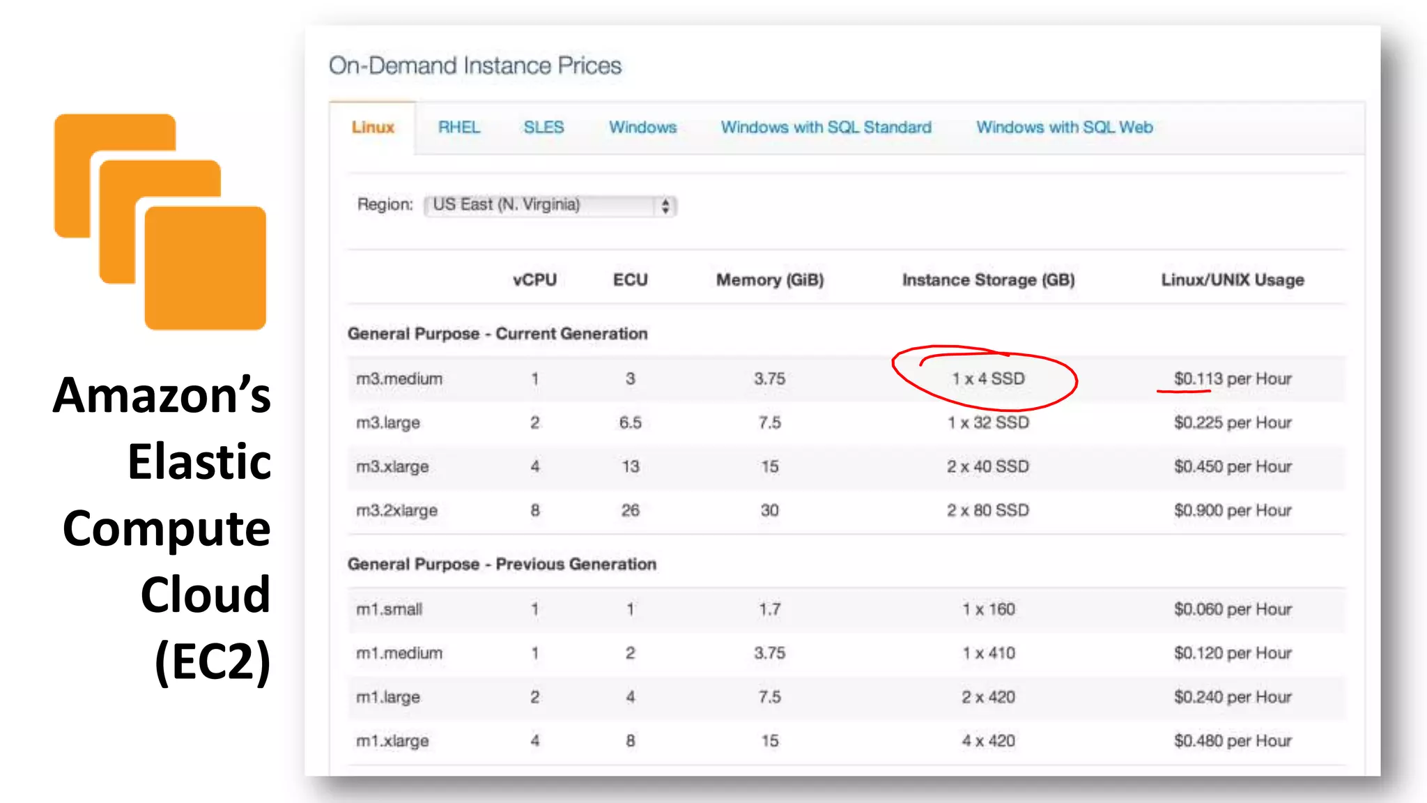Switch to the Windows tab
The image size is (1427, 803).
642,128
